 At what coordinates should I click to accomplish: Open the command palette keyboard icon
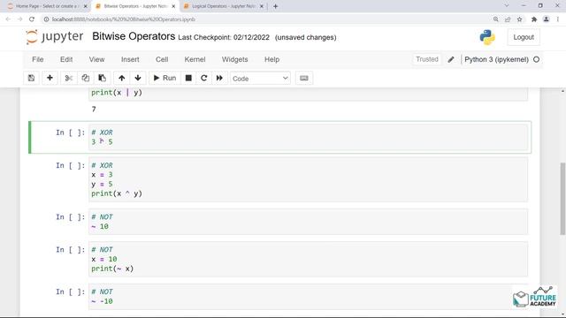click(x=304, y=79)
